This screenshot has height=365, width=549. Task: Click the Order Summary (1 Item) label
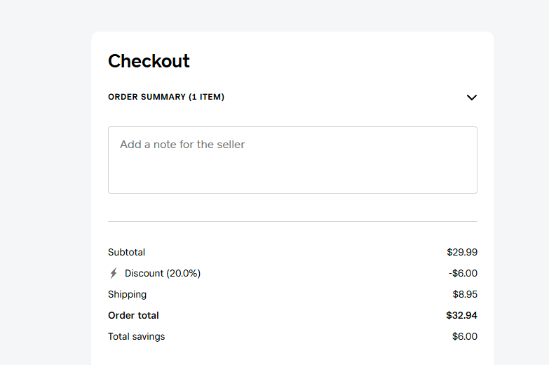pyautogui.click(x=166, y=97)
